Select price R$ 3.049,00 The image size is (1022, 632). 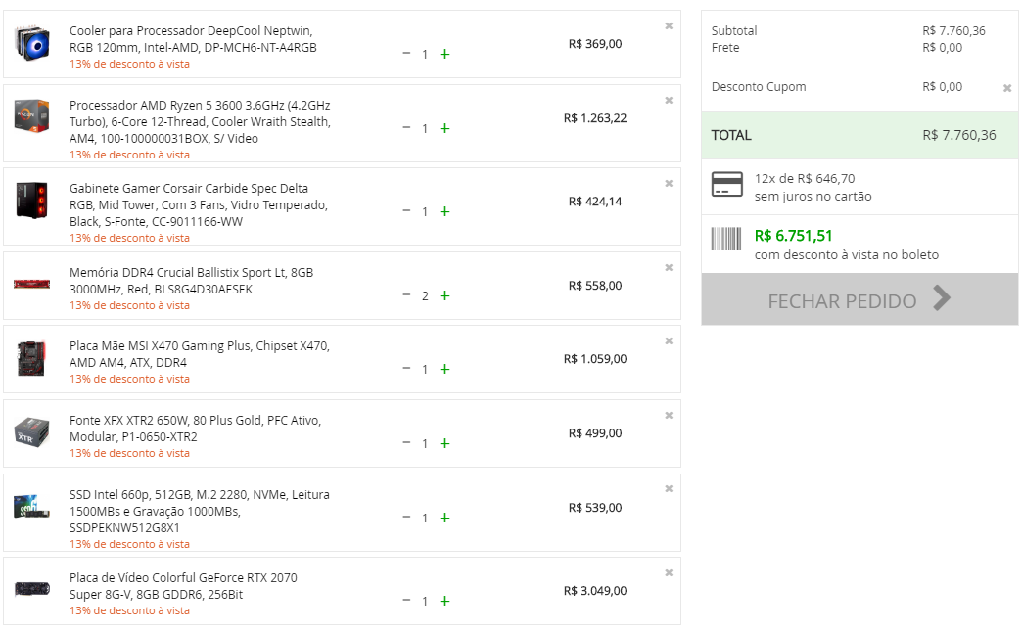(x=595, y=591)
